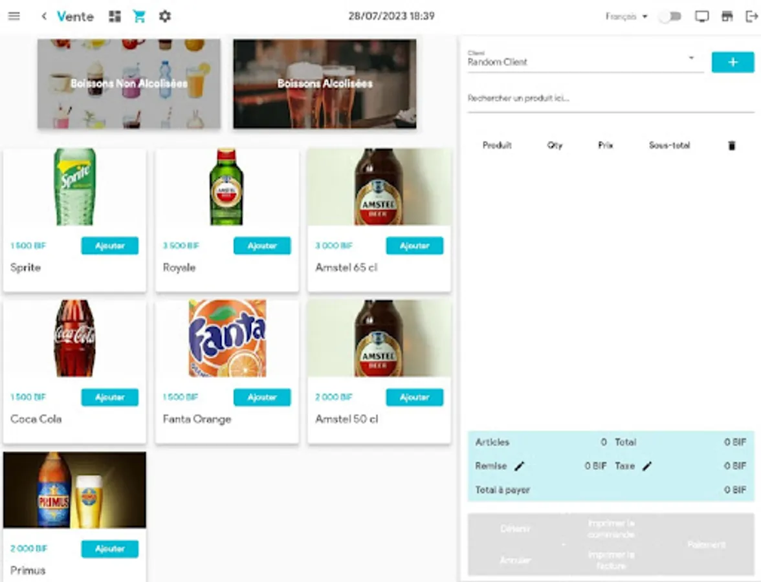Click the shopping cart icon
Viewport: 761px width, 582px height.
click(x=139, y=17)
